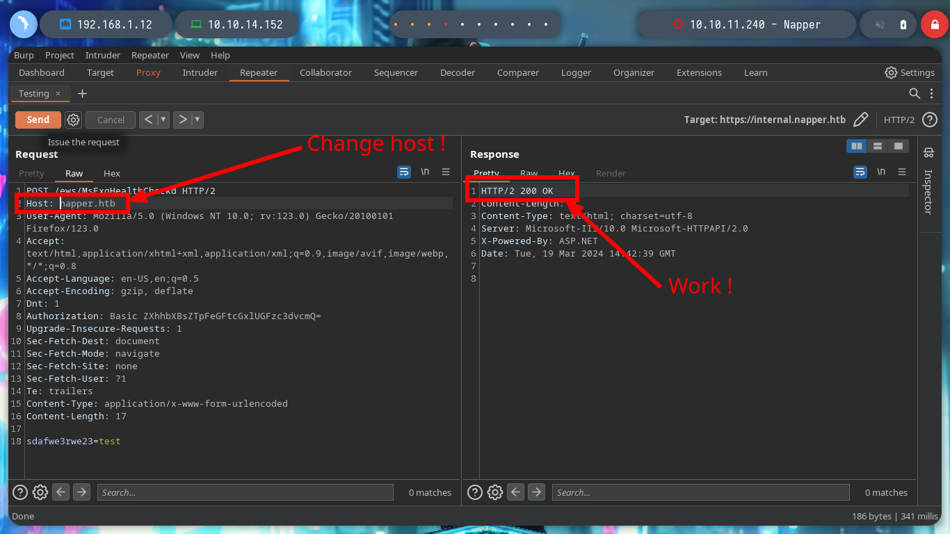Switch to the Dashboard tab
The image size is (950, 534).
[42, 72]
